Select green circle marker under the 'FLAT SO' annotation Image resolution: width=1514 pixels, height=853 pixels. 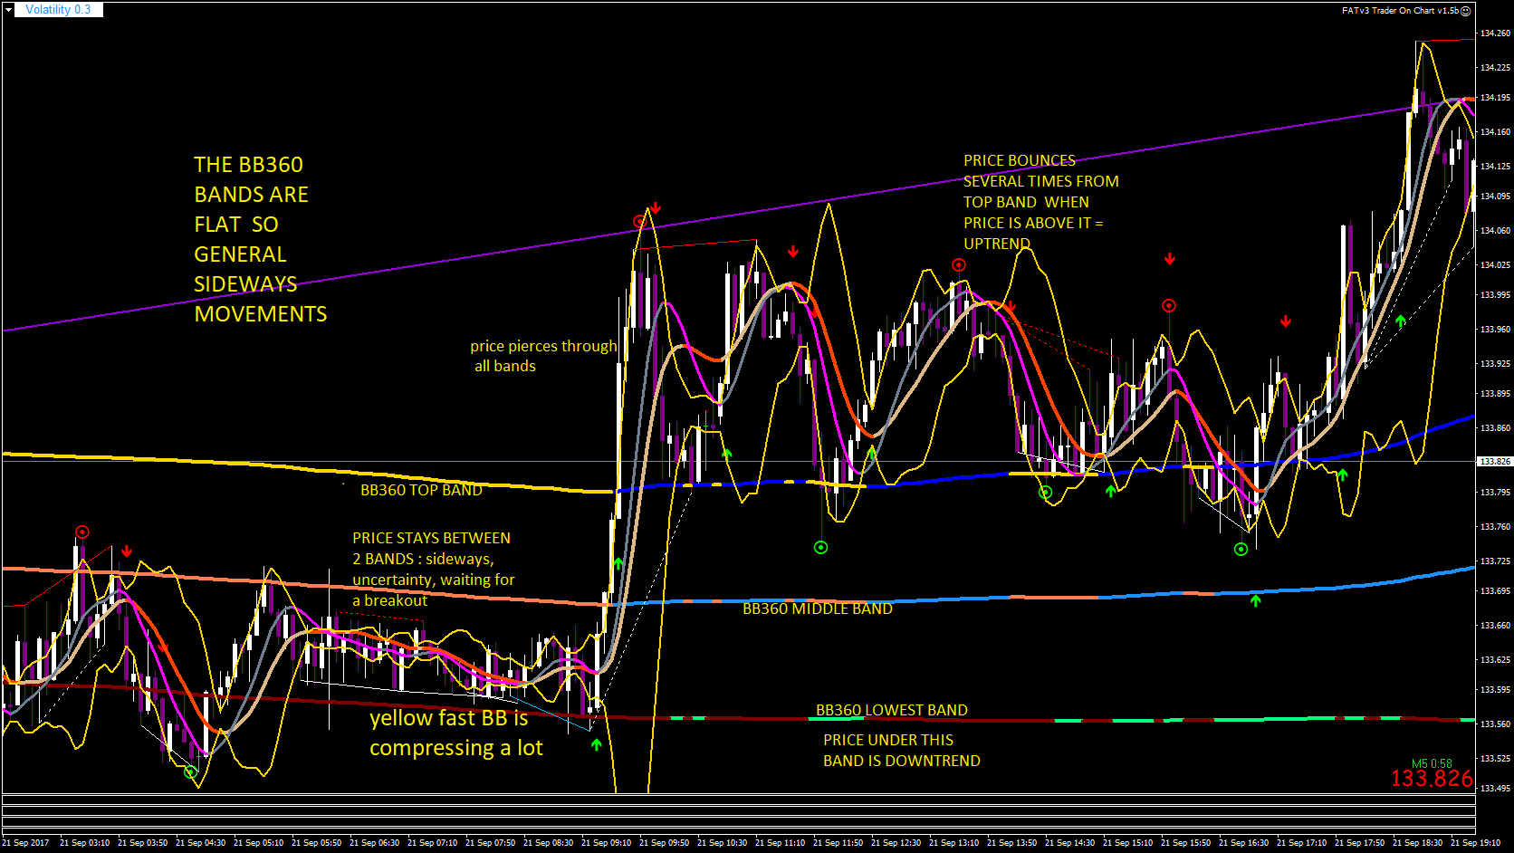coord(190,772)
